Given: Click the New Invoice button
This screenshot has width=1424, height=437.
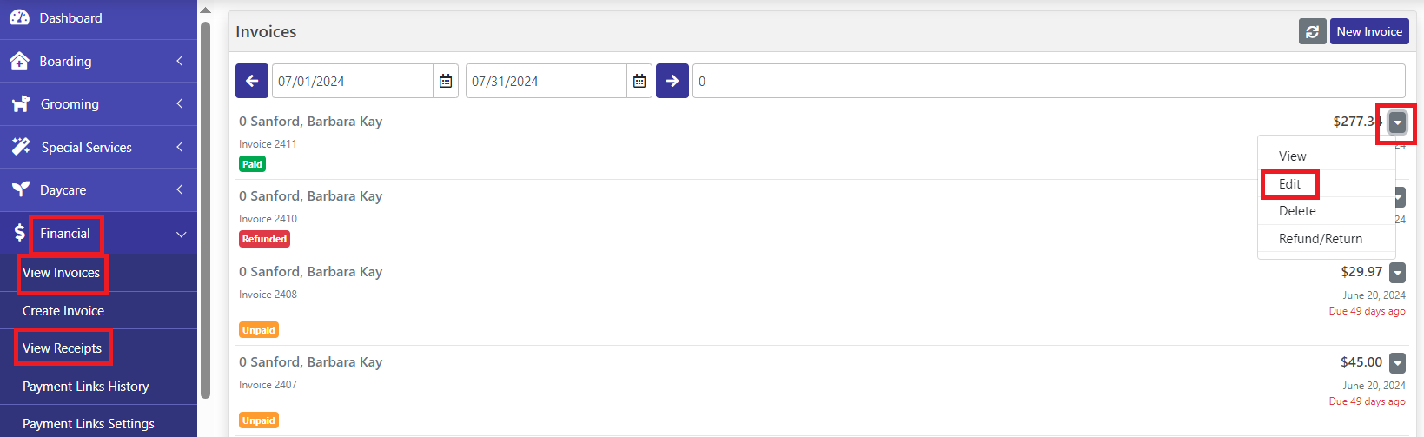Looking at the screenshot, I should [x=1369, y=31].
